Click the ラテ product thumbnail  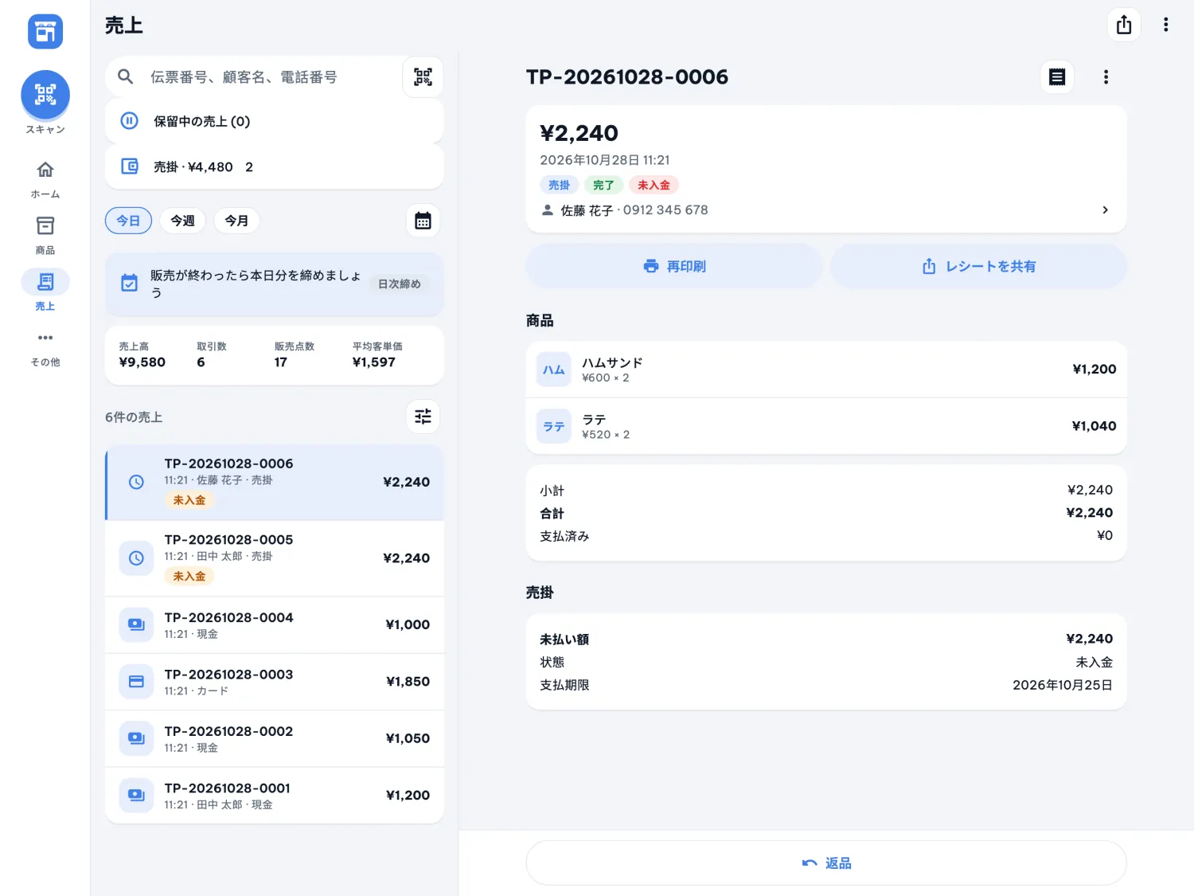(x=554, y=426)
